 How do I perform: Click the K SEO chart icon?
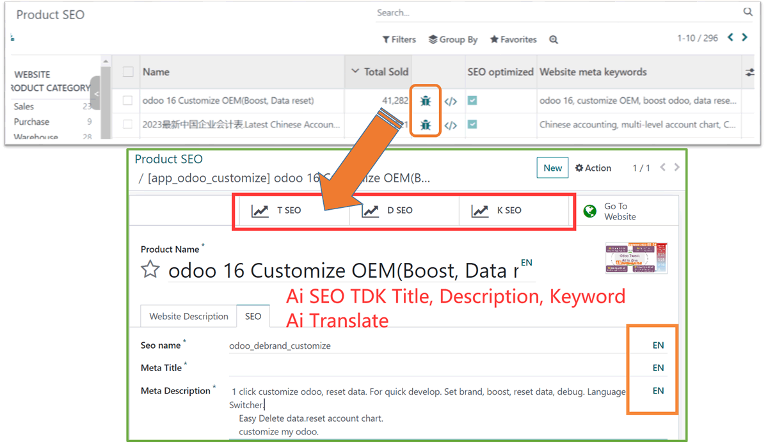(x=480, y=210)
